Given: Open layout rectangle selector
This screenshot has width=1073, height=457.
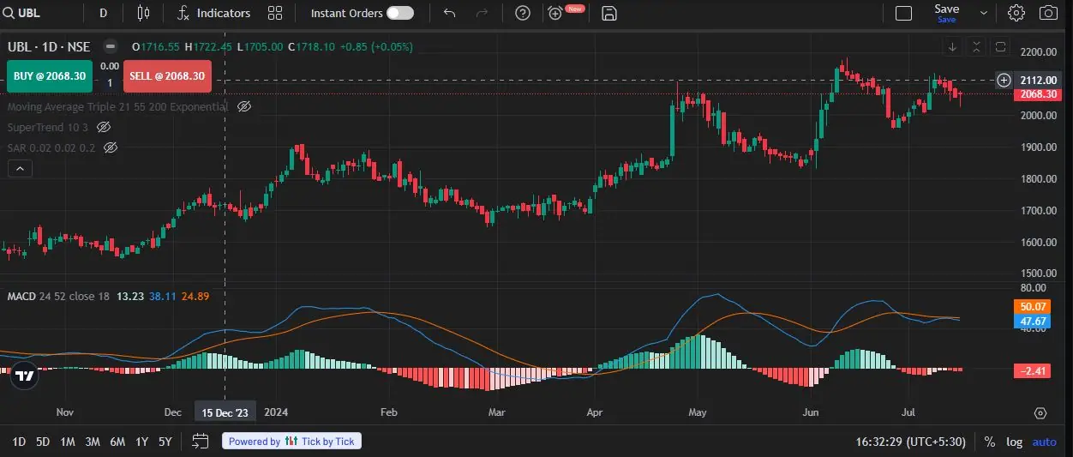Looking at the screenshot, I should (903, 13).
